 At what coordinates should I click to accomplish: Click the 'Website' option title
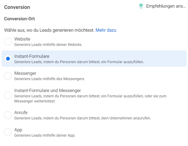click(x=22, y=39)
